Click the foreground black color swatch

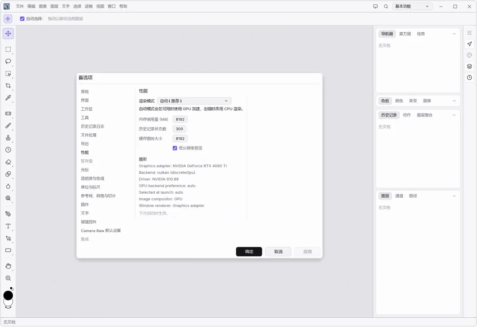click(x=8, y=295)
